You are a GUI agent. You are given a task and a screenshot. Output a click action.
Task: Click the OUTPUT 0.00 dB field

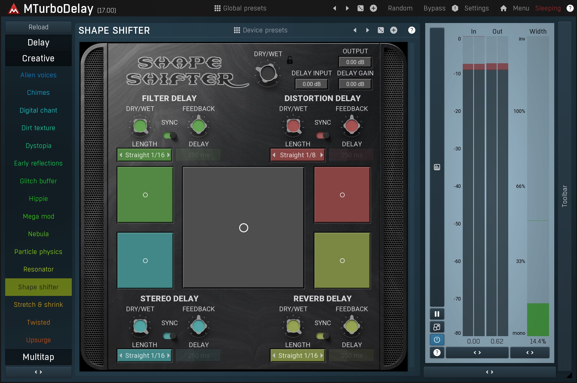pos(355,62)
